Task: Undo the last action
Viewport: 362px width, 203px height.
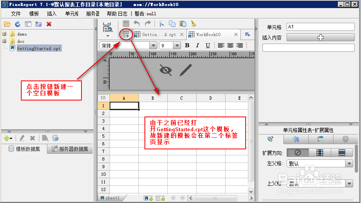Action: pos(137,24)
